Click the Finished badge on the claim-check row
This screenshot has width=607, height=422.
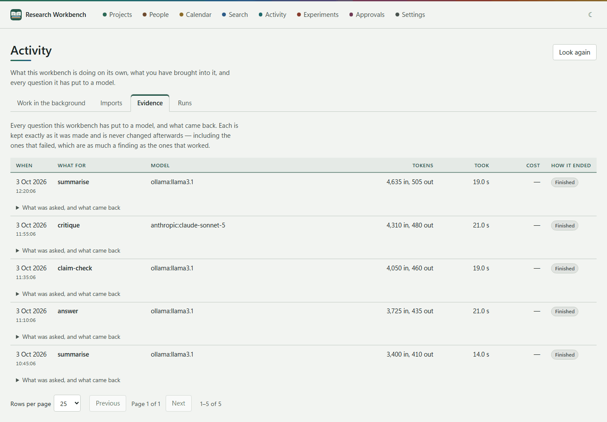point(565,269)
